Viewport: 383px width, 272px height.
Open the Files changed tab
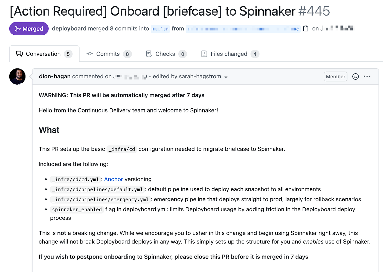tap(230, 54)
